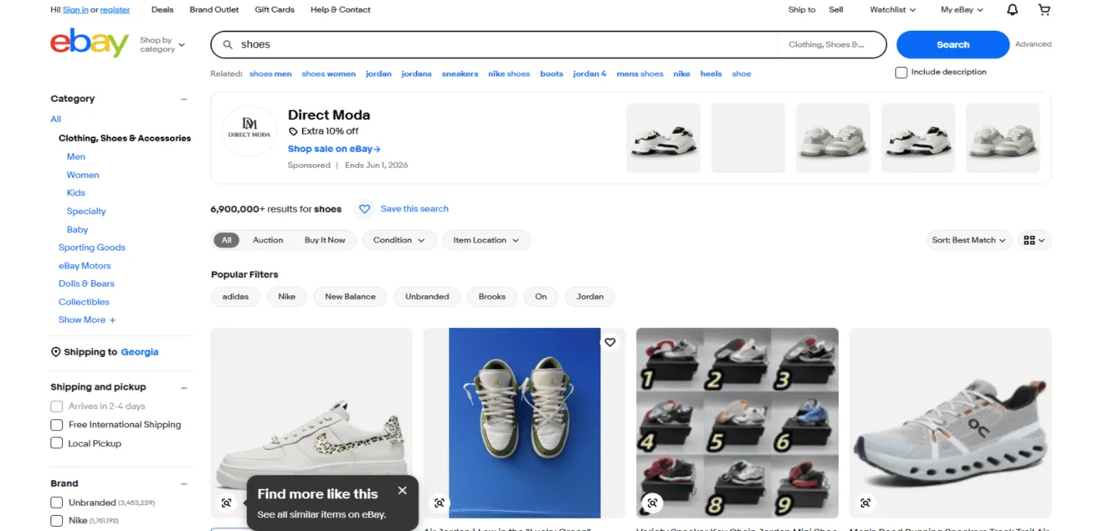
Task: Open the Shop by category dropdown
Action: (162, 44)
